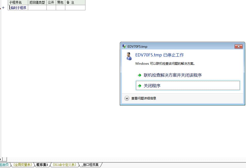This screenshot has height=168, width=246.
Task: Click the user figure icon in crash dialog
Action: [x=129, y=56]
